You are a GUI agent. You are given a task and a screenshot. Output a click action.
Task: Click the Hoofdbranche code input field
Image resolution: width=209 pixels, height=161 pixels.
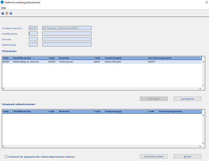[33, 34]
